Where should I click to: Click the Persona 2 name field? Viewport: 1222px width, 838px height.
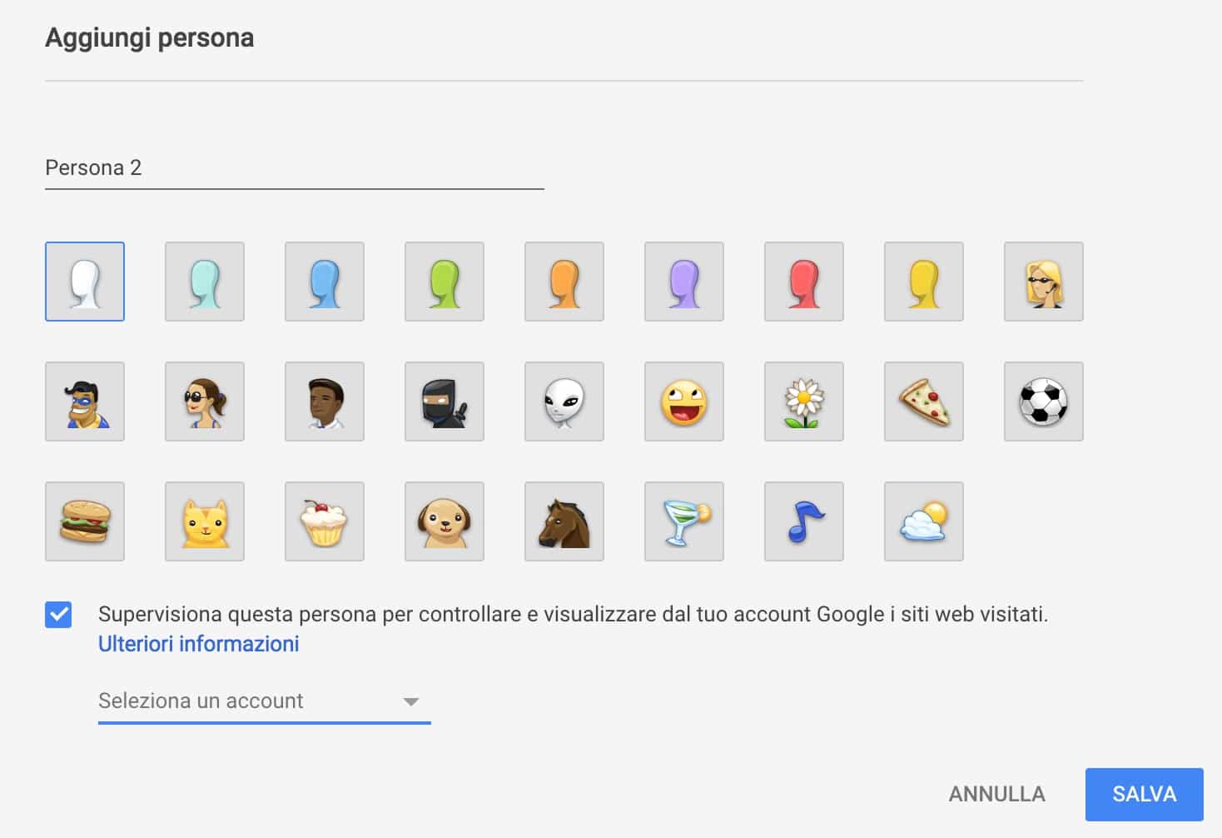coord(294,168)
